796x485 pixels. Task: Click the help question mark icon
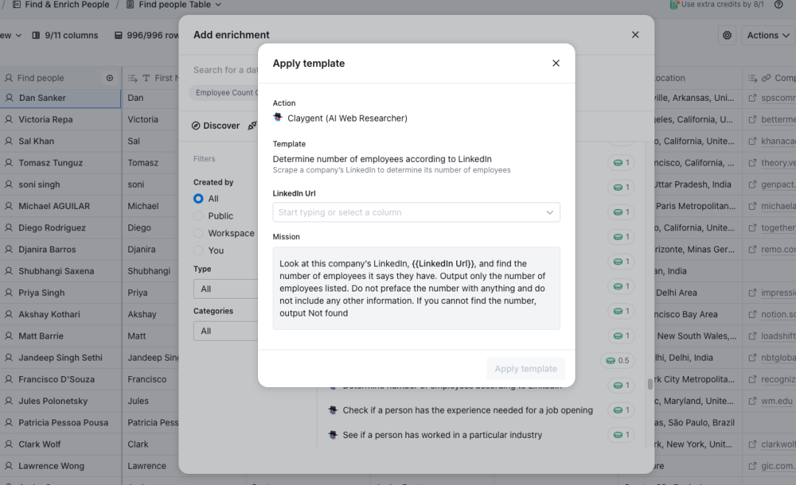778,4
